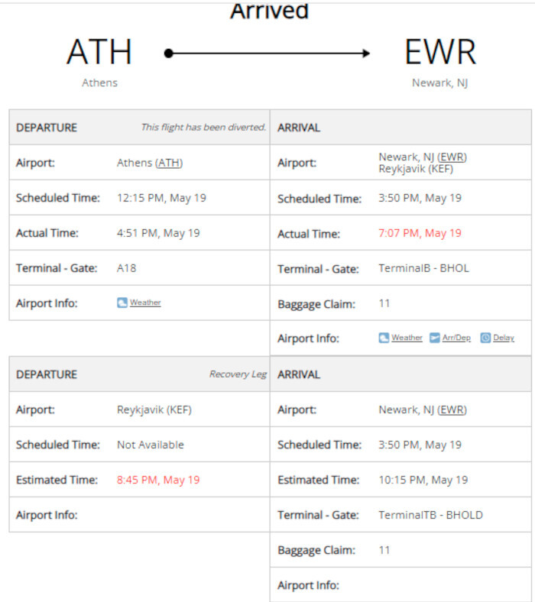Open the EWR link in Recovery Leg arrival
Viewport: 535px width, 602px height.
coord(452,409)
